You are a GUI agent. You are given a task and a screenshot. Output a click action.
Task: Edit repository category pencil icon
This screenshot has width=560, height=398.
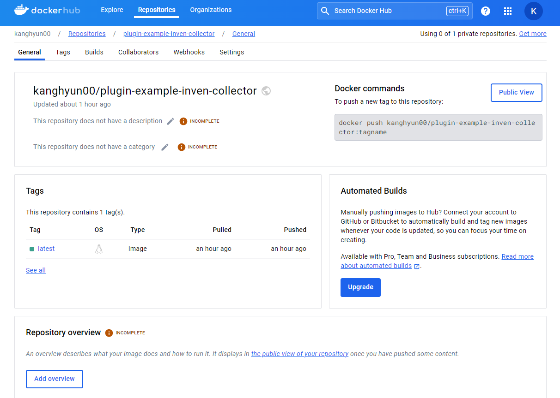point(165,147)
